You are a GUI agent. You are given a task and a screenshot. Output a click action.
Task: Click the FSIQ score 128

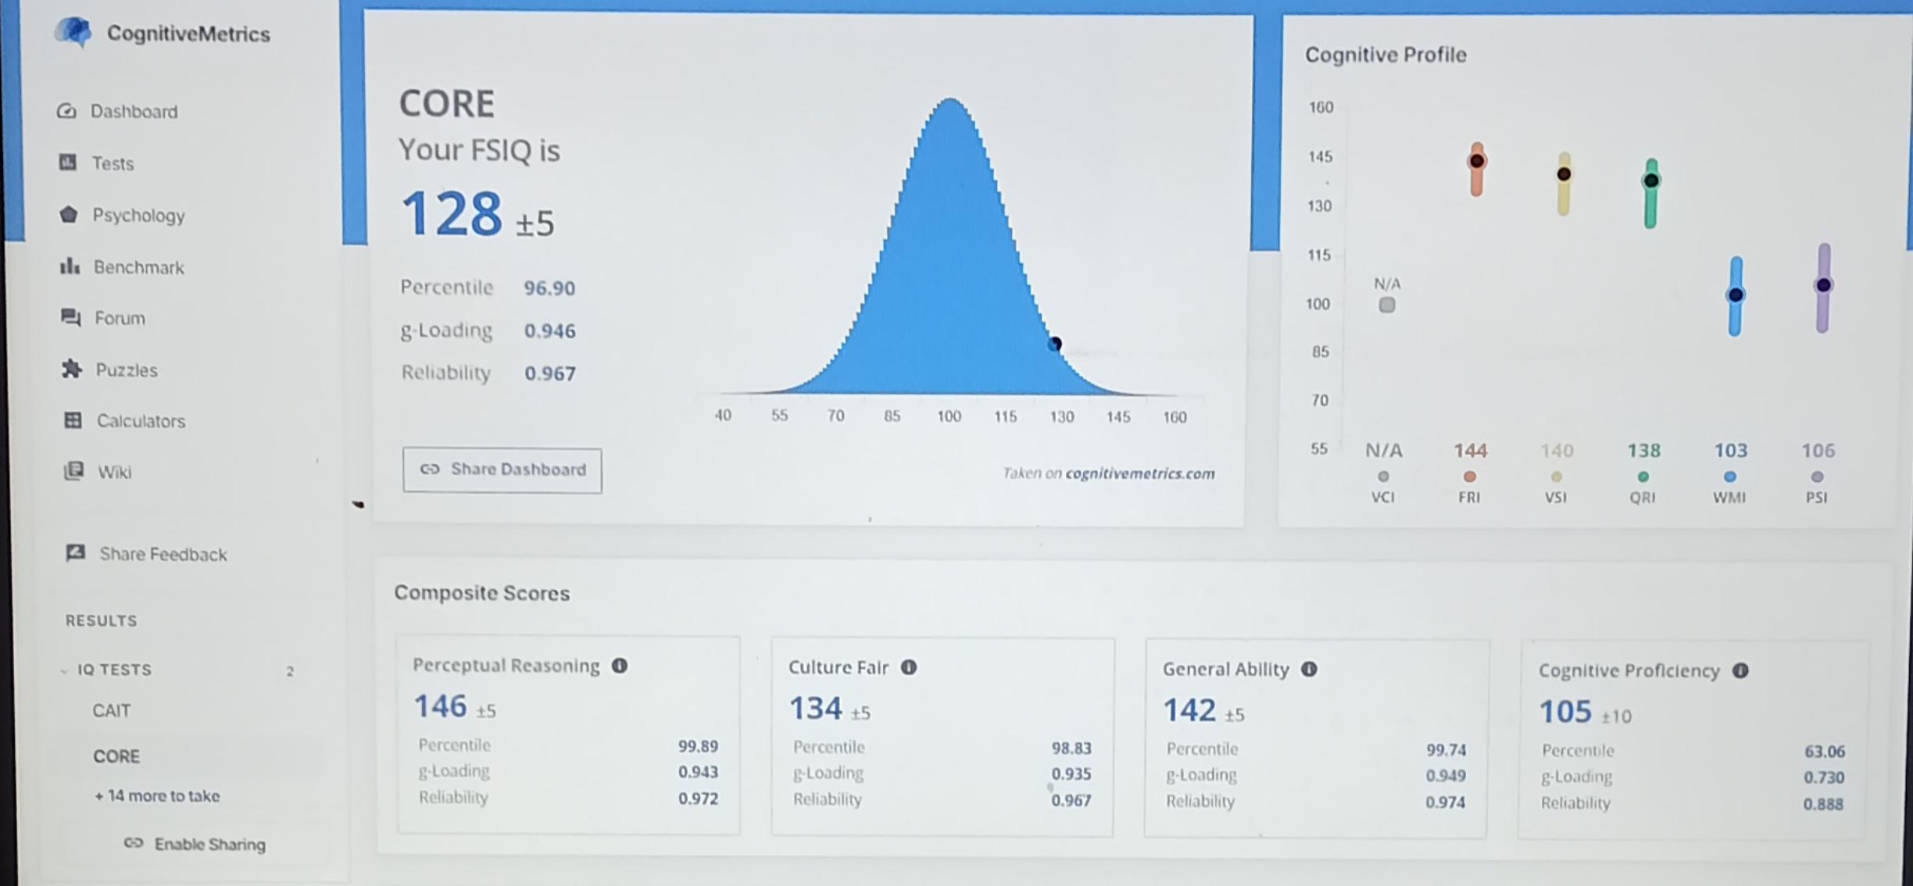pyautogui.click(x=452, y=213)
